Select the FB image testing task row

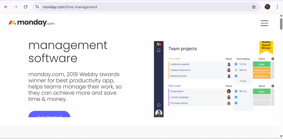[196, 103]
